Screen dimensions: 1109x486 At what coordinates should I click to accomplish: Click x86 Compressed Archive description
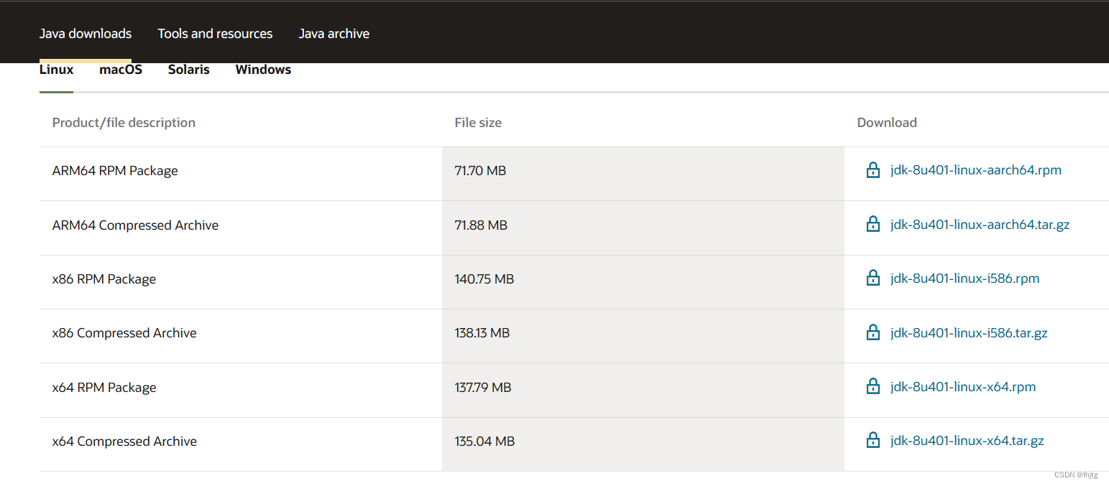[x=124, y=333]
